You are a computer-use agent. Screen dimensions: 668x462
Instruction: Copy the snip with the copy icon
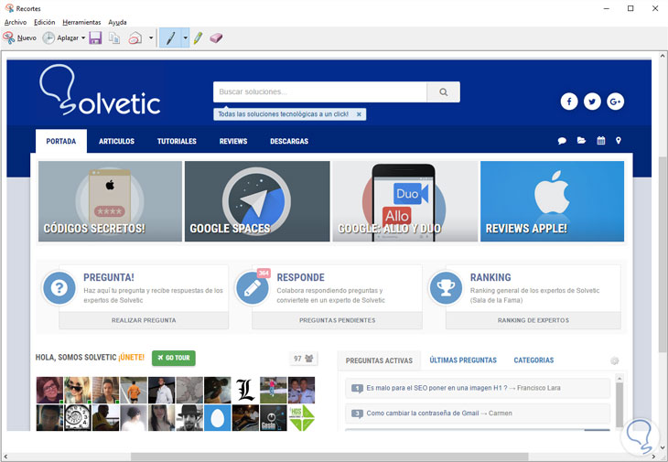[114, 38]
